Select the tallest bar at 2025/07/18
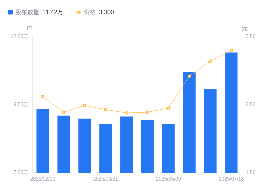 (231, 113)
